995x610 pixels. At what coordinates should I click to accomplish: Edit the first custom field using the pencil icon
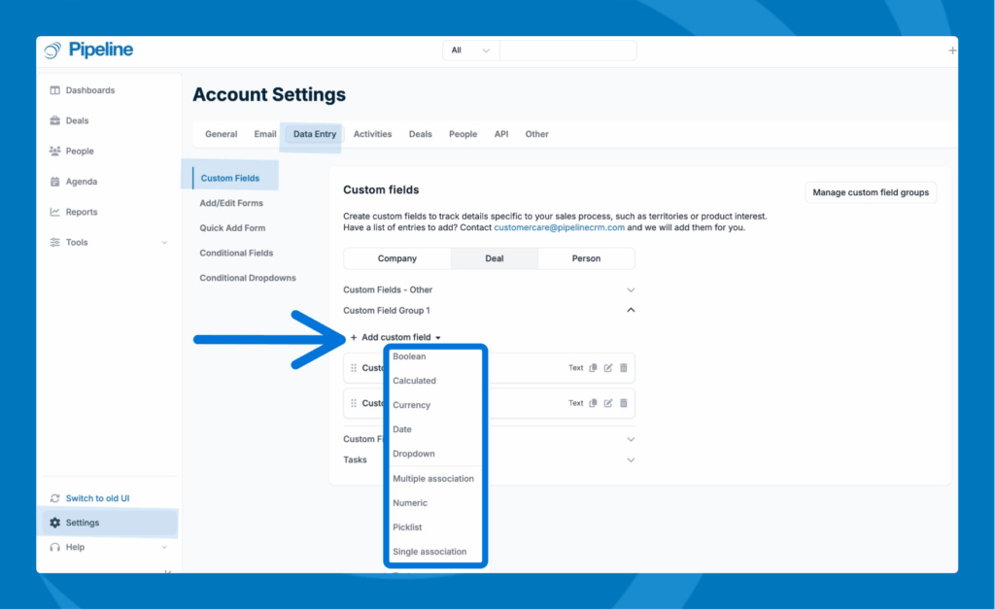pyautogui.click(x=606, y=367)
